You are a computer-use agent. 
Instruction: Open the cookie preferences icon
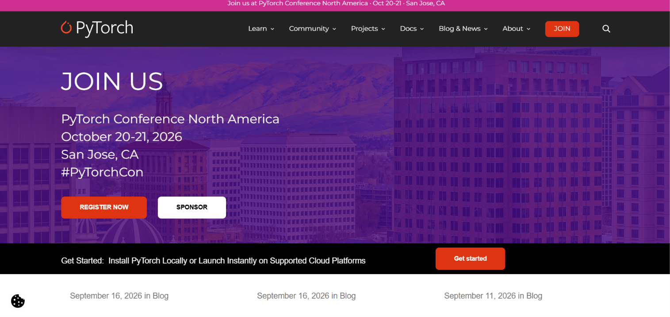(x=18, y=301)
